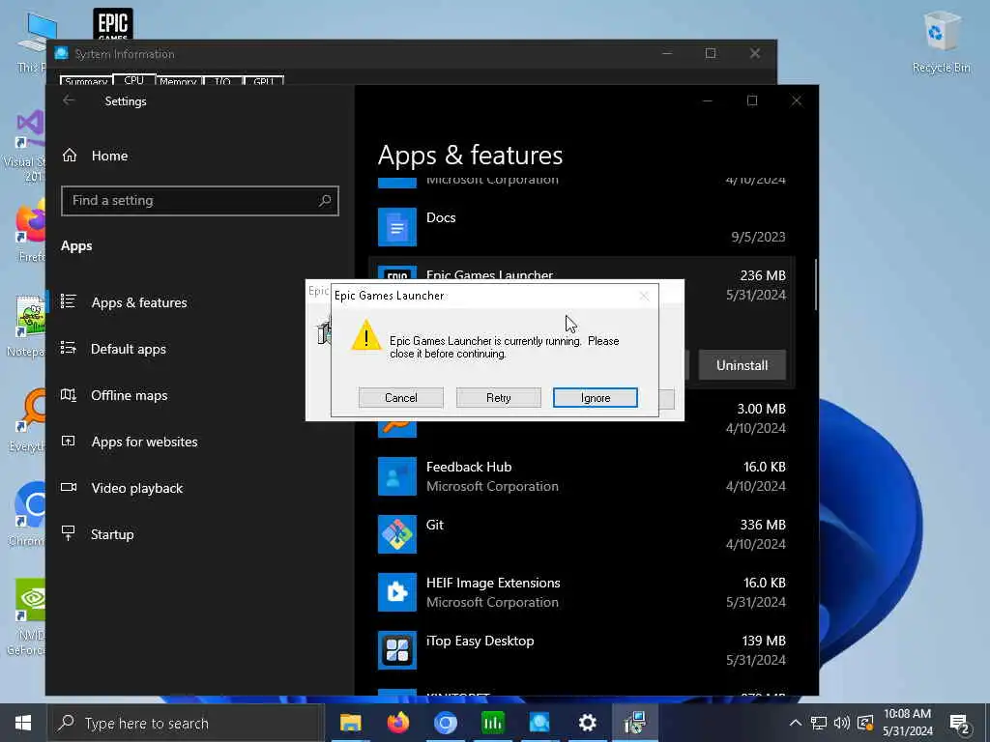Select the Epic Games desktop shortcut
The width and height of the screenshot is (990, 742).
(x=113, y=24)
